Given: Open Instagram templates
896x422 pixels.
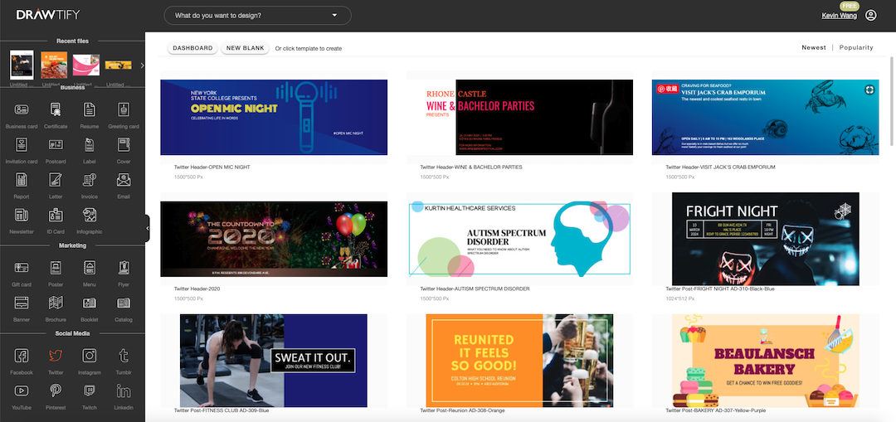Looking at the screenshot, I should [x=89, y=356].
